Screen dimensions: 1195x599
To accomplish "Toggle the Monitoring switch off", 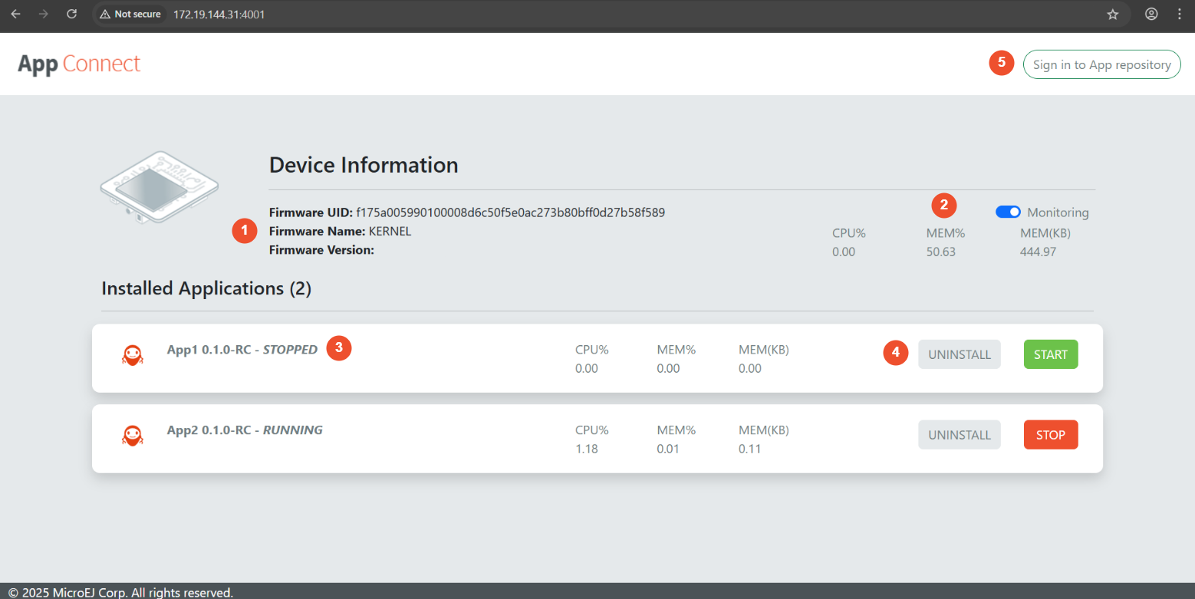I will click(x=1008, y=212).
